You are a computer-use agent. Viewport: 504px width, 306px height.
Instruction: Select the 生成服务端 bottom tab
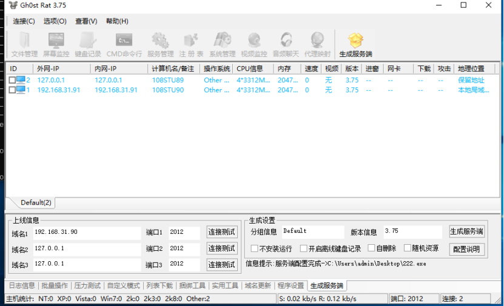pyautogui.click(x=326, y=285)
